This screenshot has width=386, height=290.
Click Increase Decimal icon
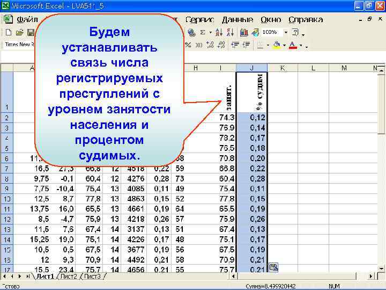[x=210, y=45]
